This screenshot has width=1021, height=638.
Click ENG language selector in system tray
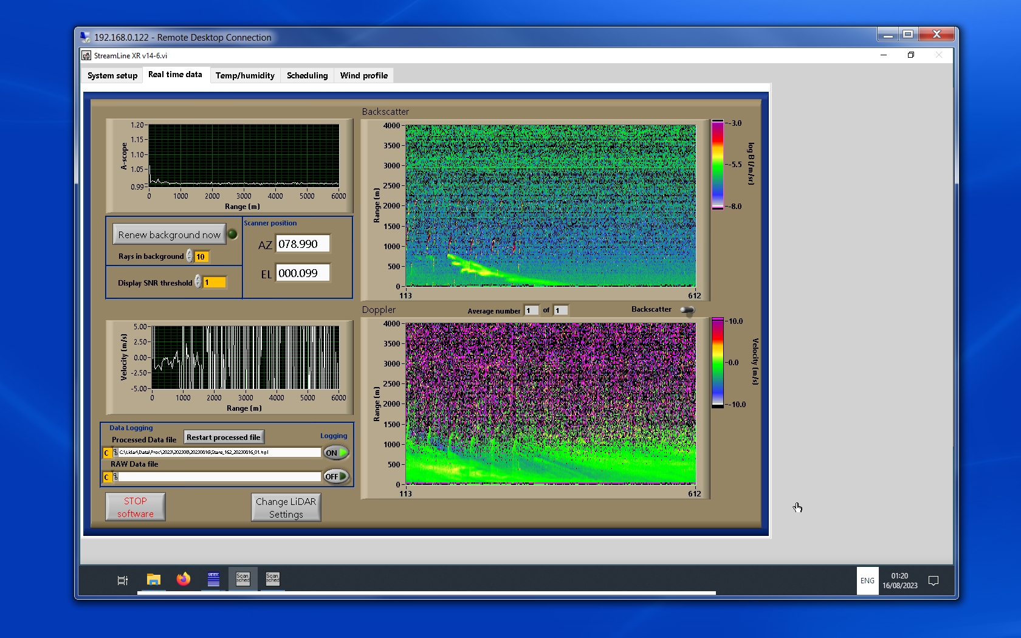pos(867,581)
